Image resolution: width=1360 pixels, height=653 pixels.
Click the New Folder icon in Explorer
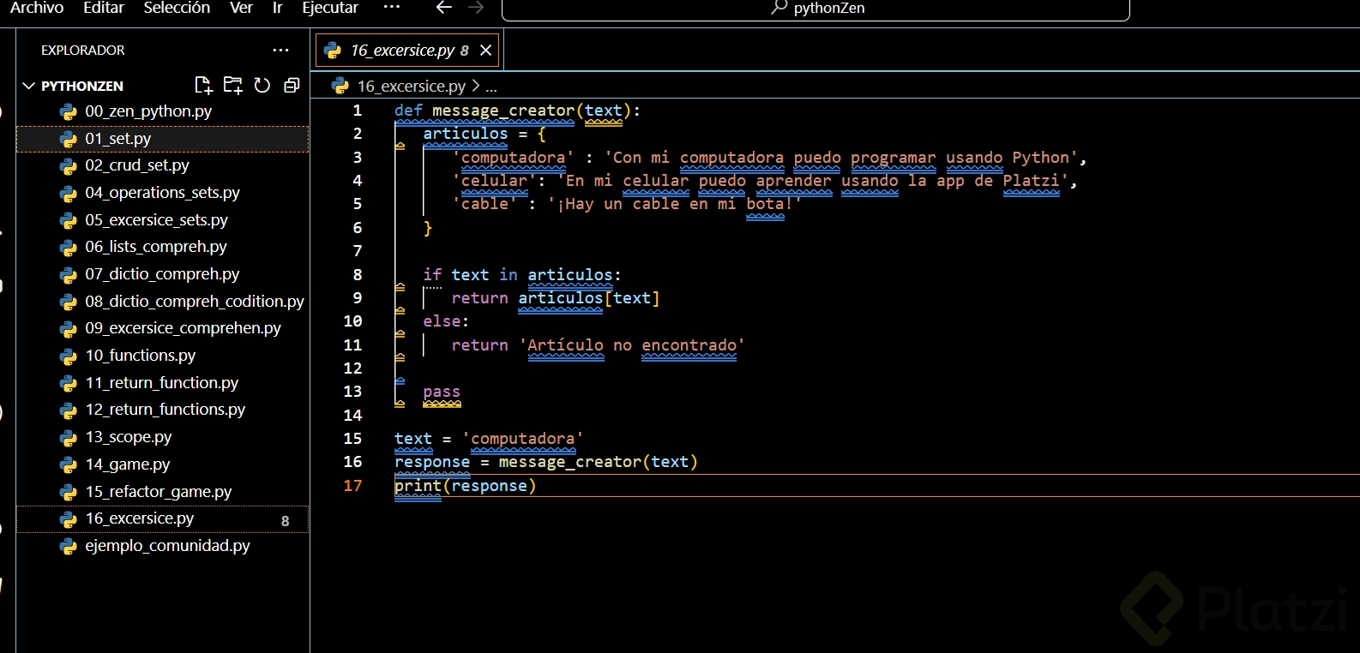tap(233, 85)
